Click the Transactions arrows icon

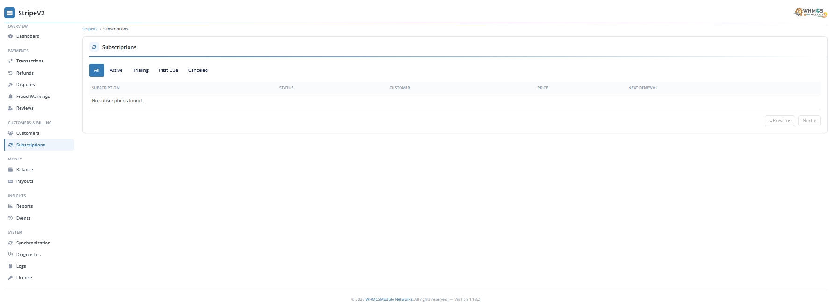(10, 61)
